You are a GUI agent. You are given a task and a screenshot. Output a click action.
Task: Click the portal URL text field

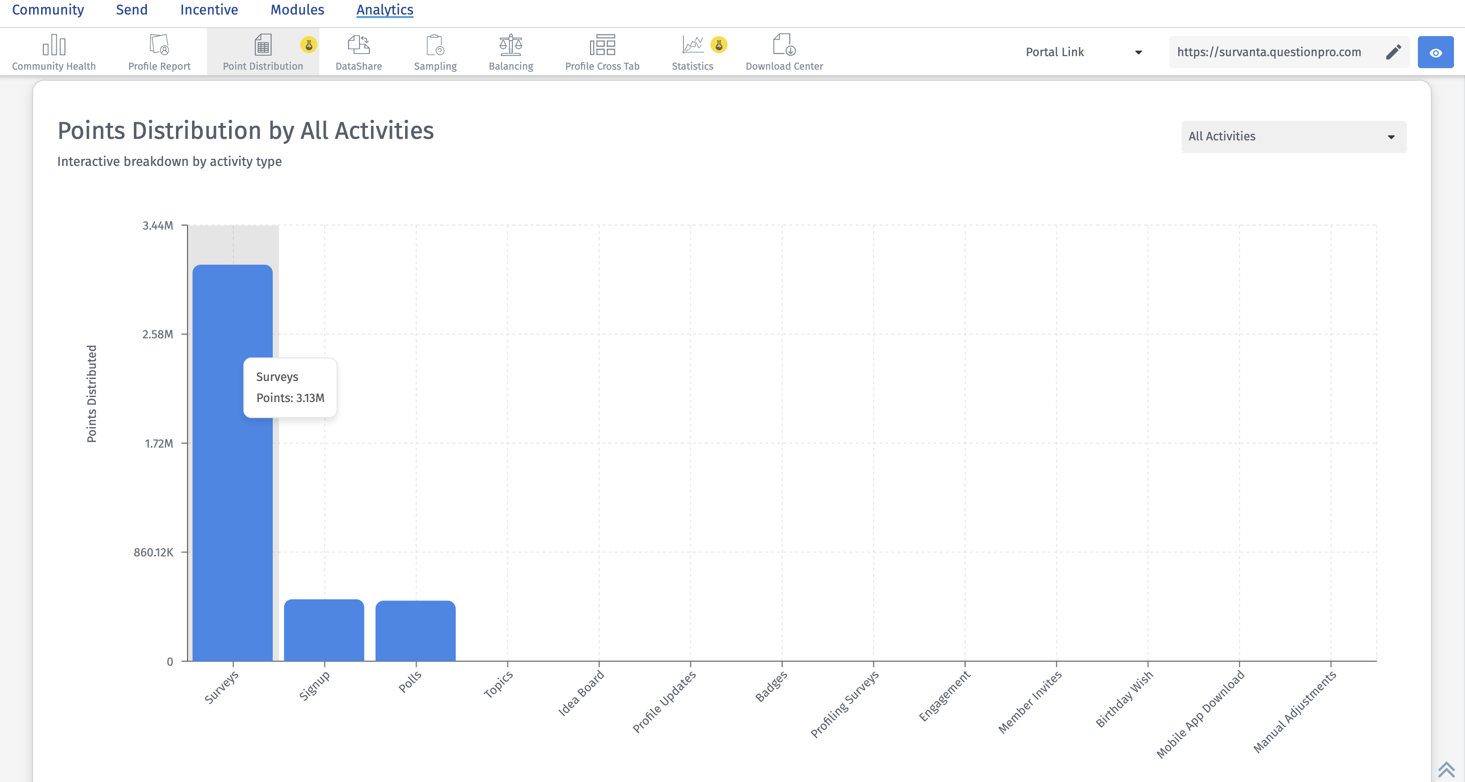(1269, 52)
